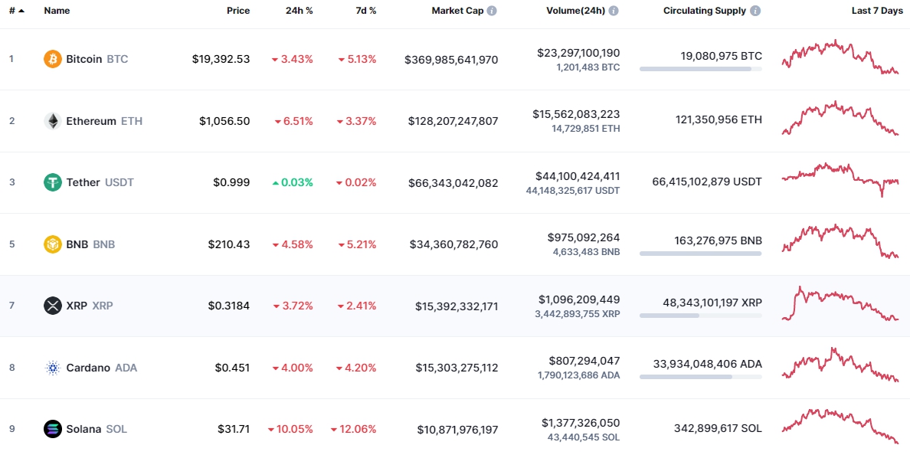Click Bitcoin volume $23,297,100,190

pyautogui.click(x=578, y=53)
